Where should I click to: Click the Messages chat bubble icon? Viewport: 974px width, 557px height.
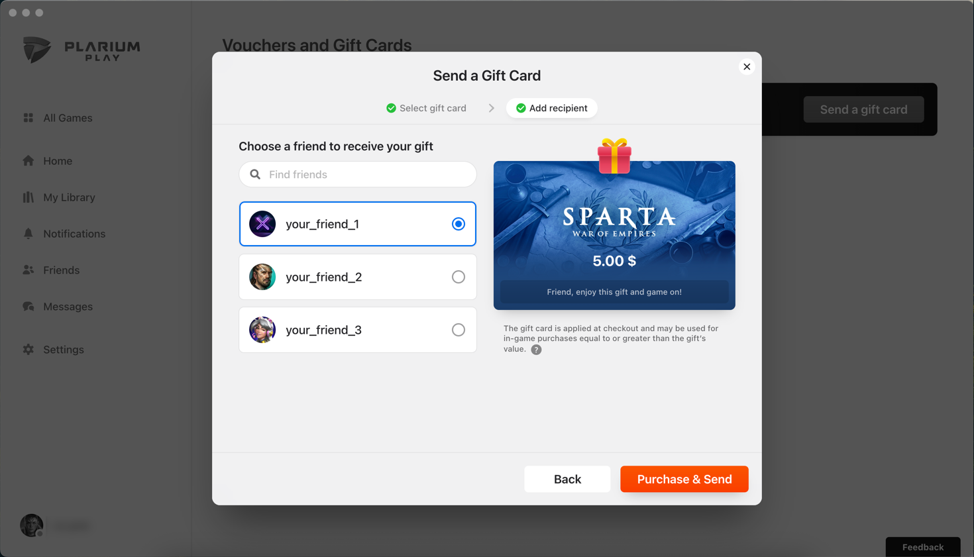pos(28,307)
